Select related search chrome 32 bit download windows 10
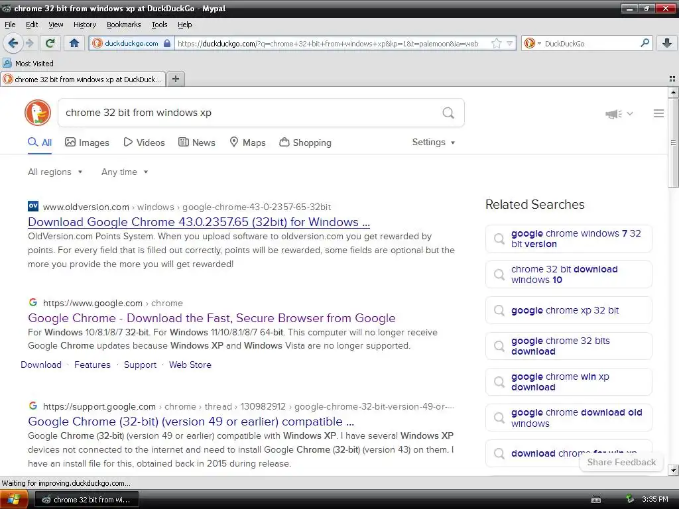The height and width of the screenshot is (509, 679). click(568, 274)
